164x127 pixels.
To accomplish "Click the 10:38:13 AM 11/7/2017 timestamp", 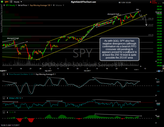I will [x=10, y=125].
